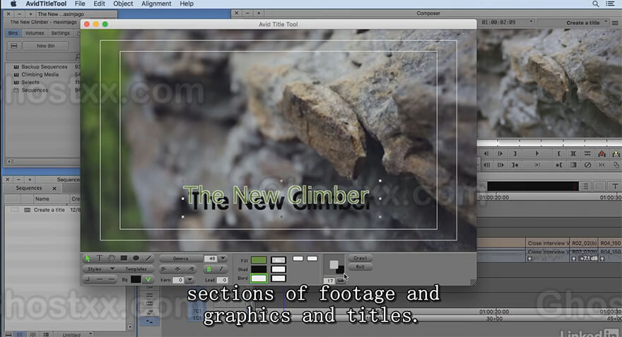The height and width of the screenshot is (337, 622).
Task: Open the File menu
Action: (80, 4)
